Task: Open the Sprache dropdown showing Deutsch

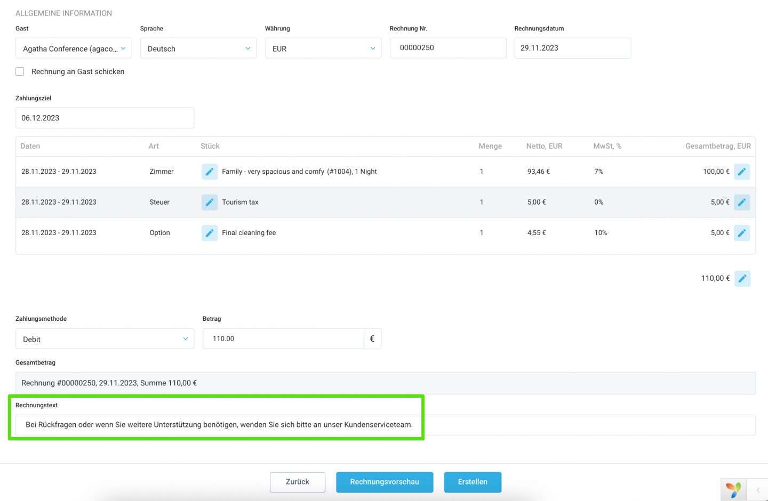Action: coord(198,48)
